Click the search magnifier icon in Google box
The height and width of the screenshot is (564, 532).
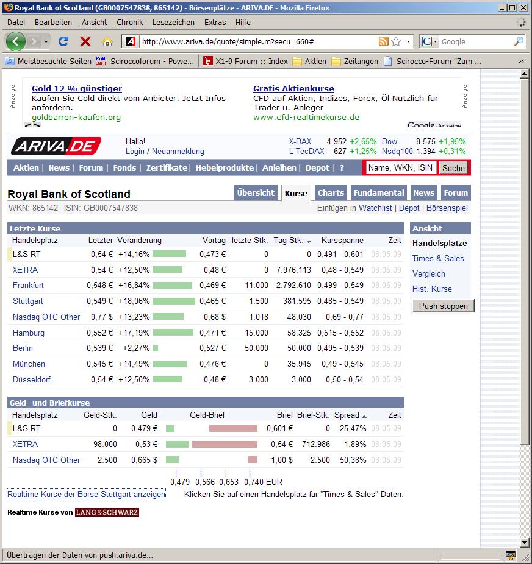(519, 42)
